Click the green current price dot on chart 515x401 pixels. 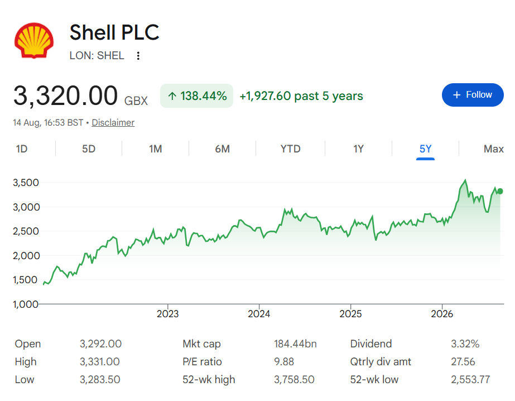(x=500, y=191)
